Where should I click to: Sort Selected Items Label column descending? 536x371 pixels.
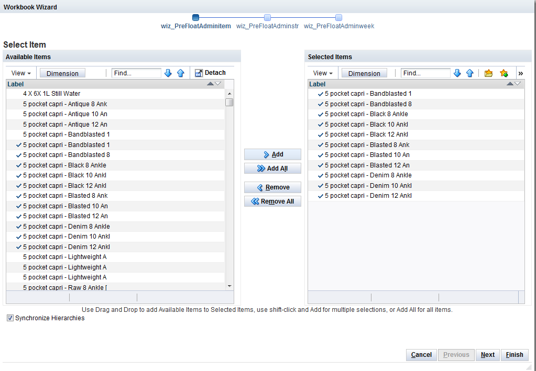(x=518, y=84)
